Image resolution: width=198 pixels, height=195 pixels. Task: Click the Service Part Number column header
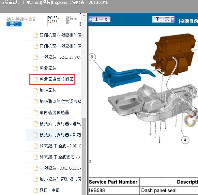tap(113, 182)
